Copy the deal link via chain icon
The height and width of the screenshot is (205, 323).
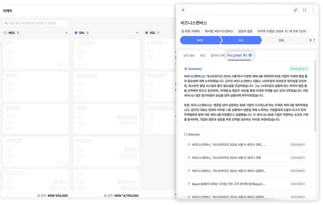295,10
